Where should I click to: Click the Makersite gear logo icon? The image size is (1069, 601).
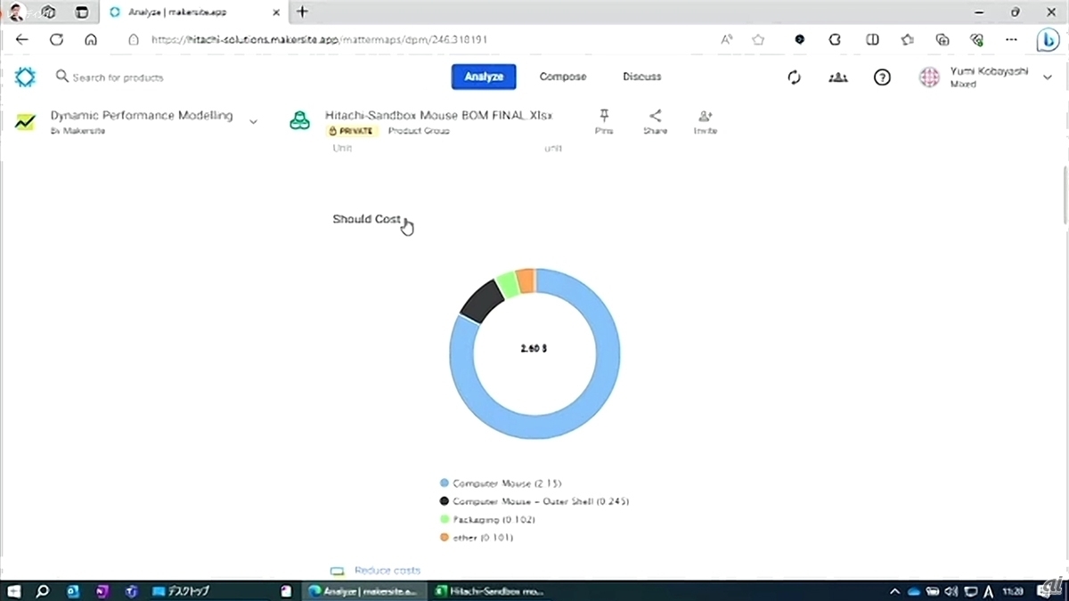click(x=25, y=77)
